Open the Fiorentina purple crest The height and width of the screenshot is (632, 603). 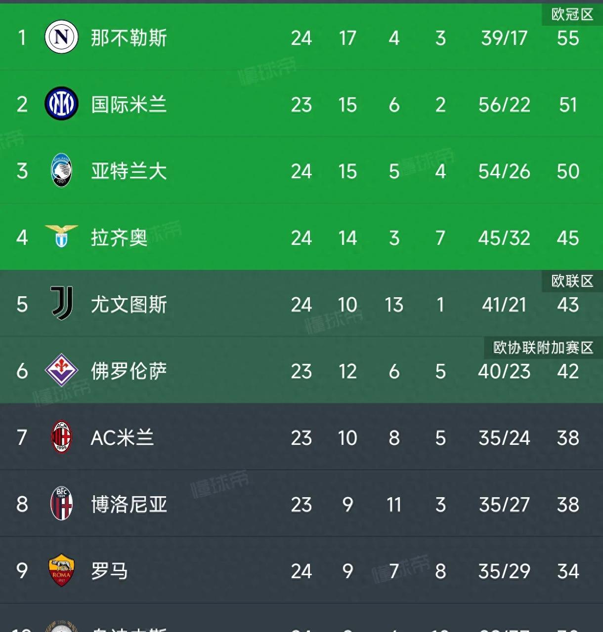(x=62, y=370)
